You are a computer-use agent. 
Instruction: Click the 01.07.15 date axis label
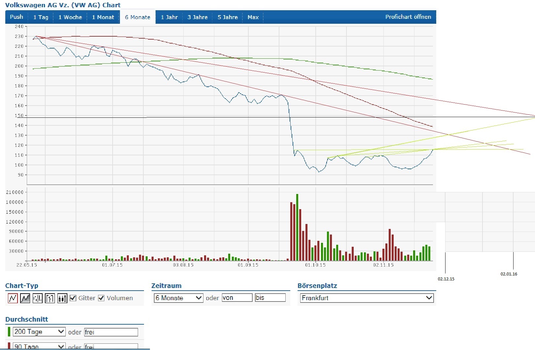(x=112, y=265)
